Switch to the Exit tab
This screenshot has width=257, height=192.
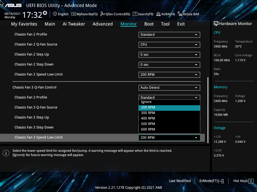(181, 24)
